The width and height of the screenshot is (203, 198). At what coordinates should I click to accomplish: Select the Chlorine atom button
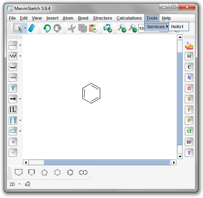click(189, 131)
